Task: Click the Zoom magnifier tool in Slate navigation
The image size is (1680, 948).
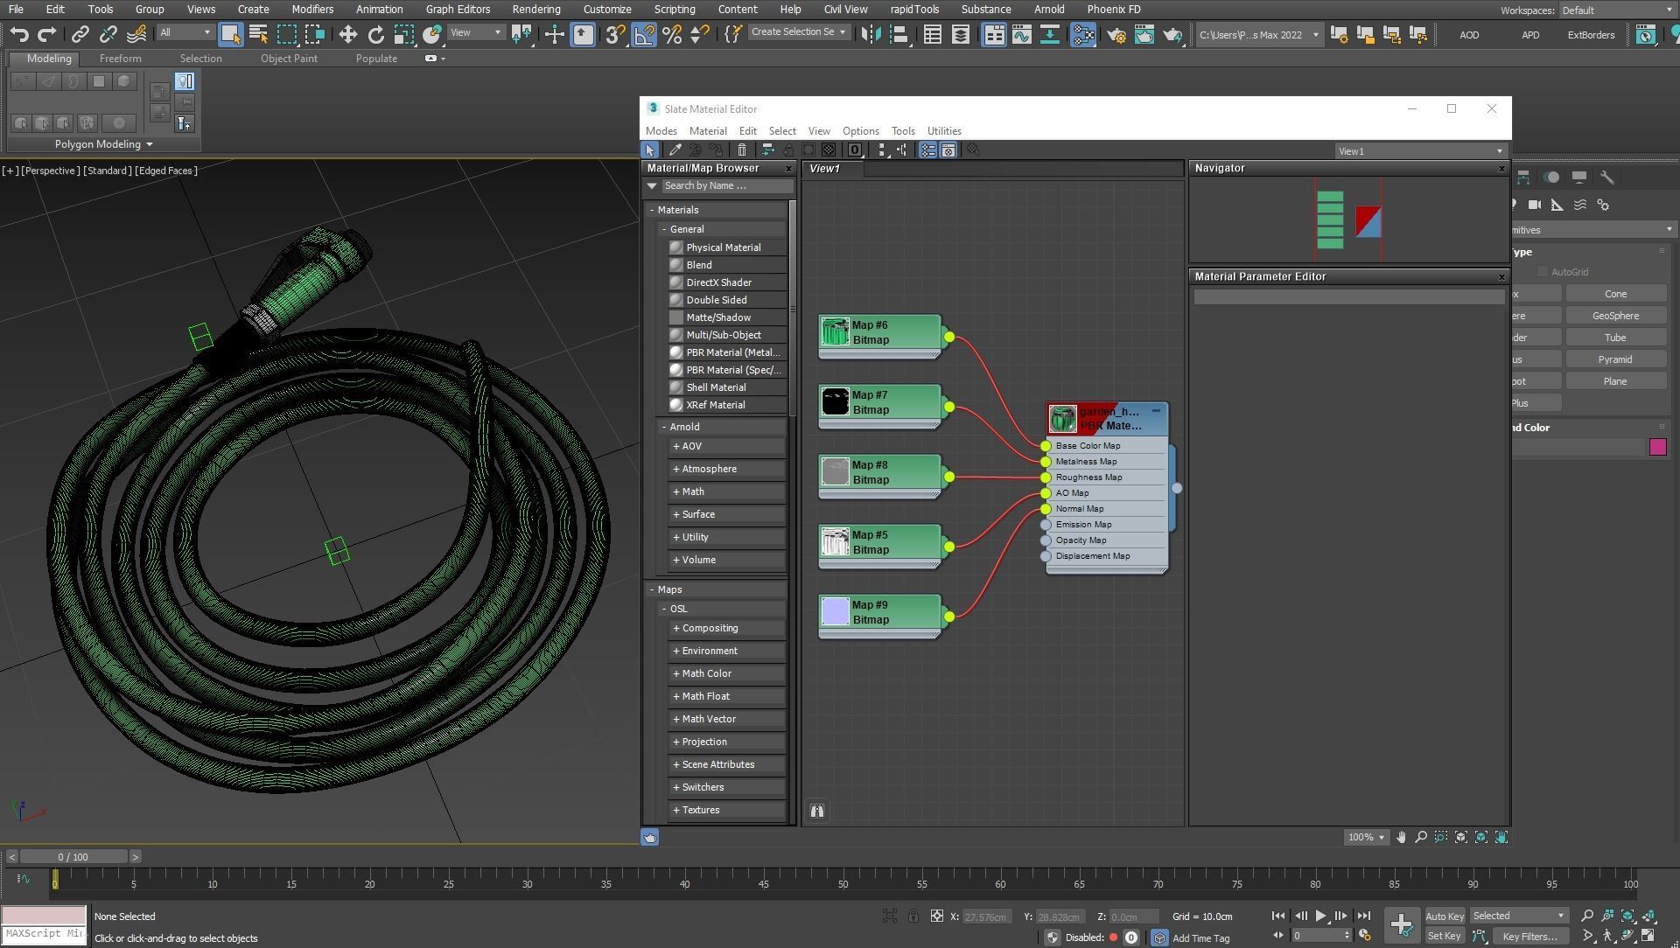Action: pyautogui.click(x=1421, y=837)
